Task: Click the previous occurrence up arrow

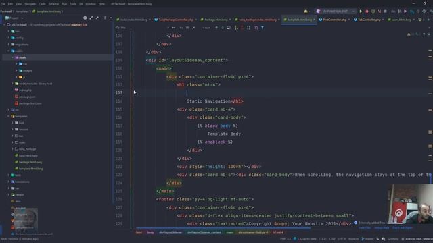Action: coord(216,28)
